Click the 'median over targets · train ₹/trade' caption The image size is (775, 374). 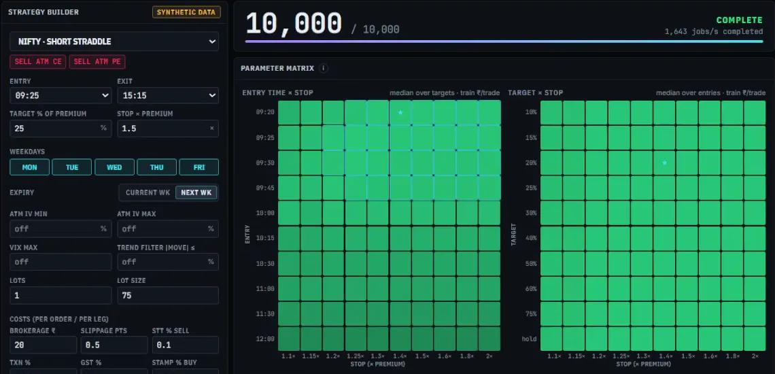coord(445,92)
